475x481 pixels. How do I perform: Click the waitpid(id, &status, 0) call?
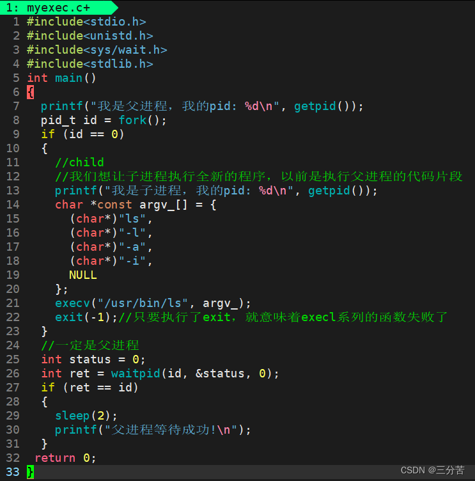click(x=192, y=374)
